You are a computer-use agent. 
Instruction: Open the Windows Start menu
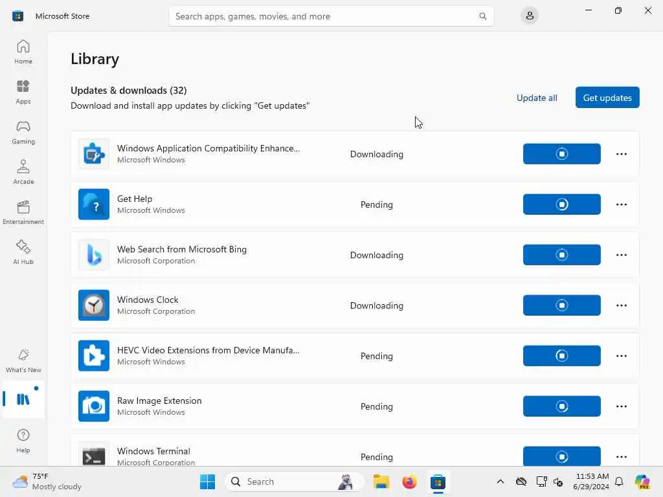coord(207,481)
